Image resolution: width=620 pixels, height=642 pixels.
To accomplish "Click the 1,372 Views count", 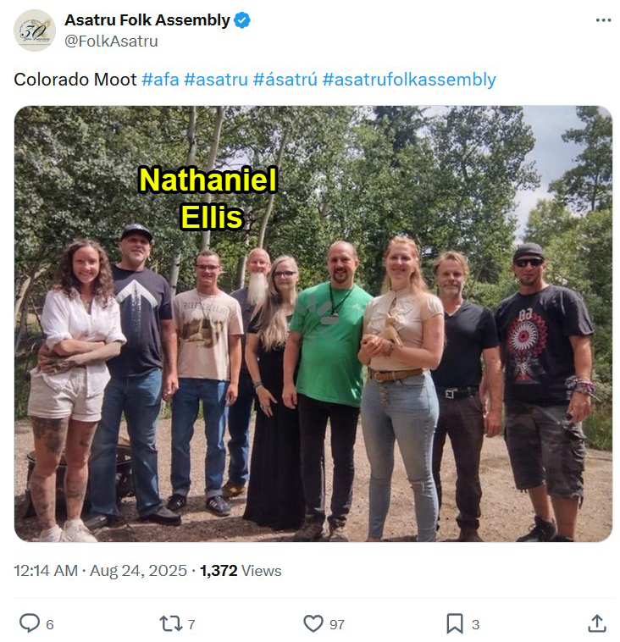I will (241, 570).
